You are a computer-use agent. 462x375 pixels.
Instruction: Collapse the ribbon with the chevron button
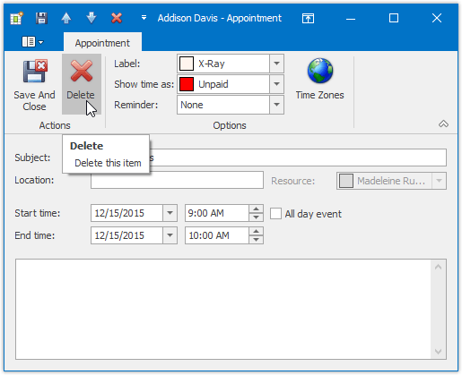pos(443,124)
